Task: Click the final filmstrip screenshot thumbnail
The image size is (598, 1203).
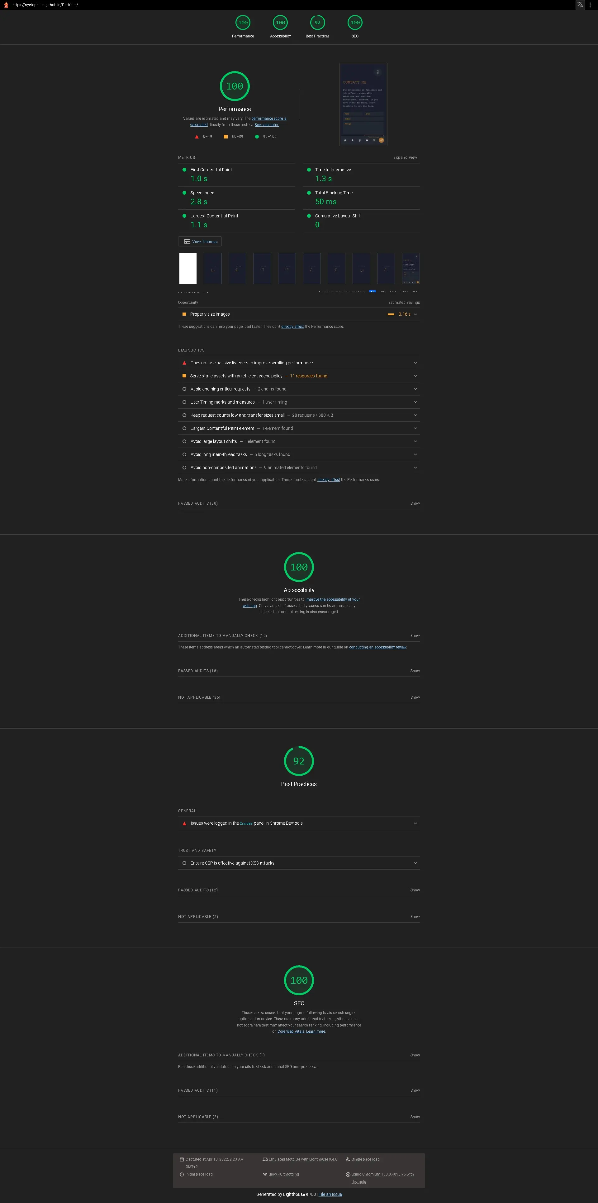Action: 411,269
